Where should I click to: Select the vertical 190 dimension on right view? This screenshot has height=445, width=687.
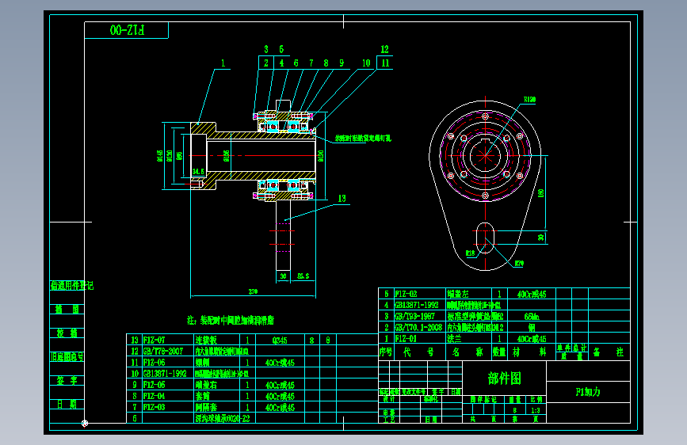541,192
